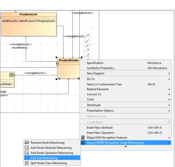Click the navigationLink label at the diagram top

coord(83,13)
